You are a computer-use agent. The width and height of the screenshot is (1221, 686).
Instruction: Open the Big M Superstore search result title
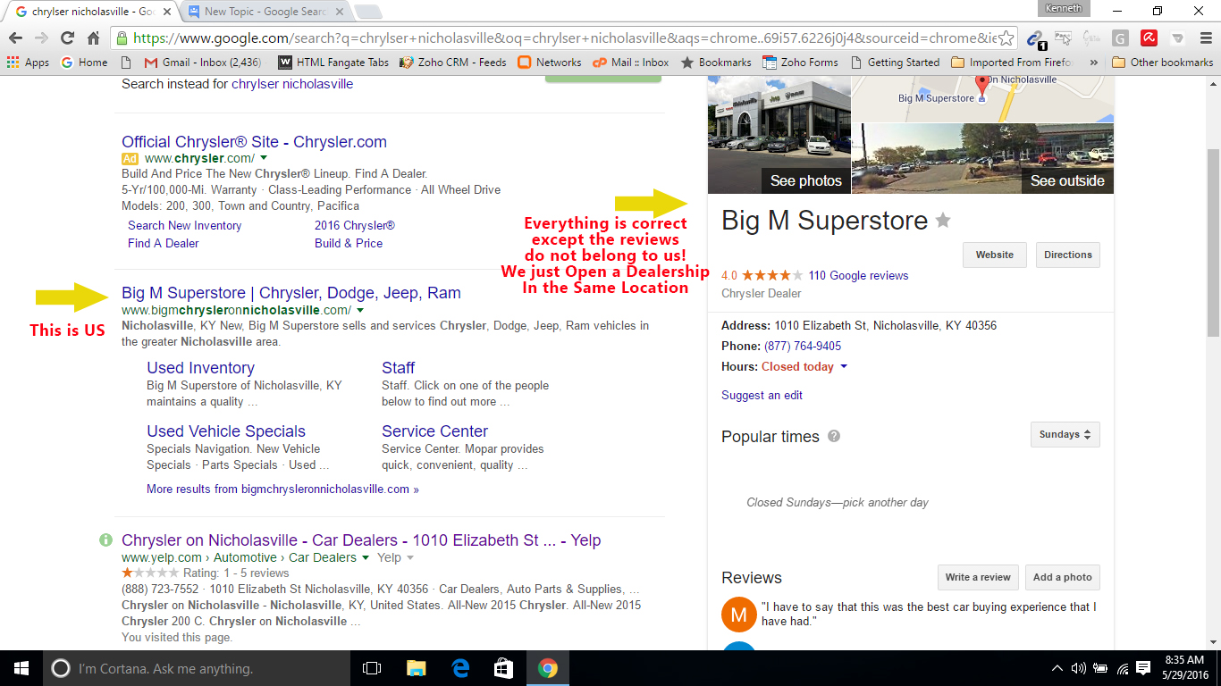pyautogui.click(x=291, y=293)
